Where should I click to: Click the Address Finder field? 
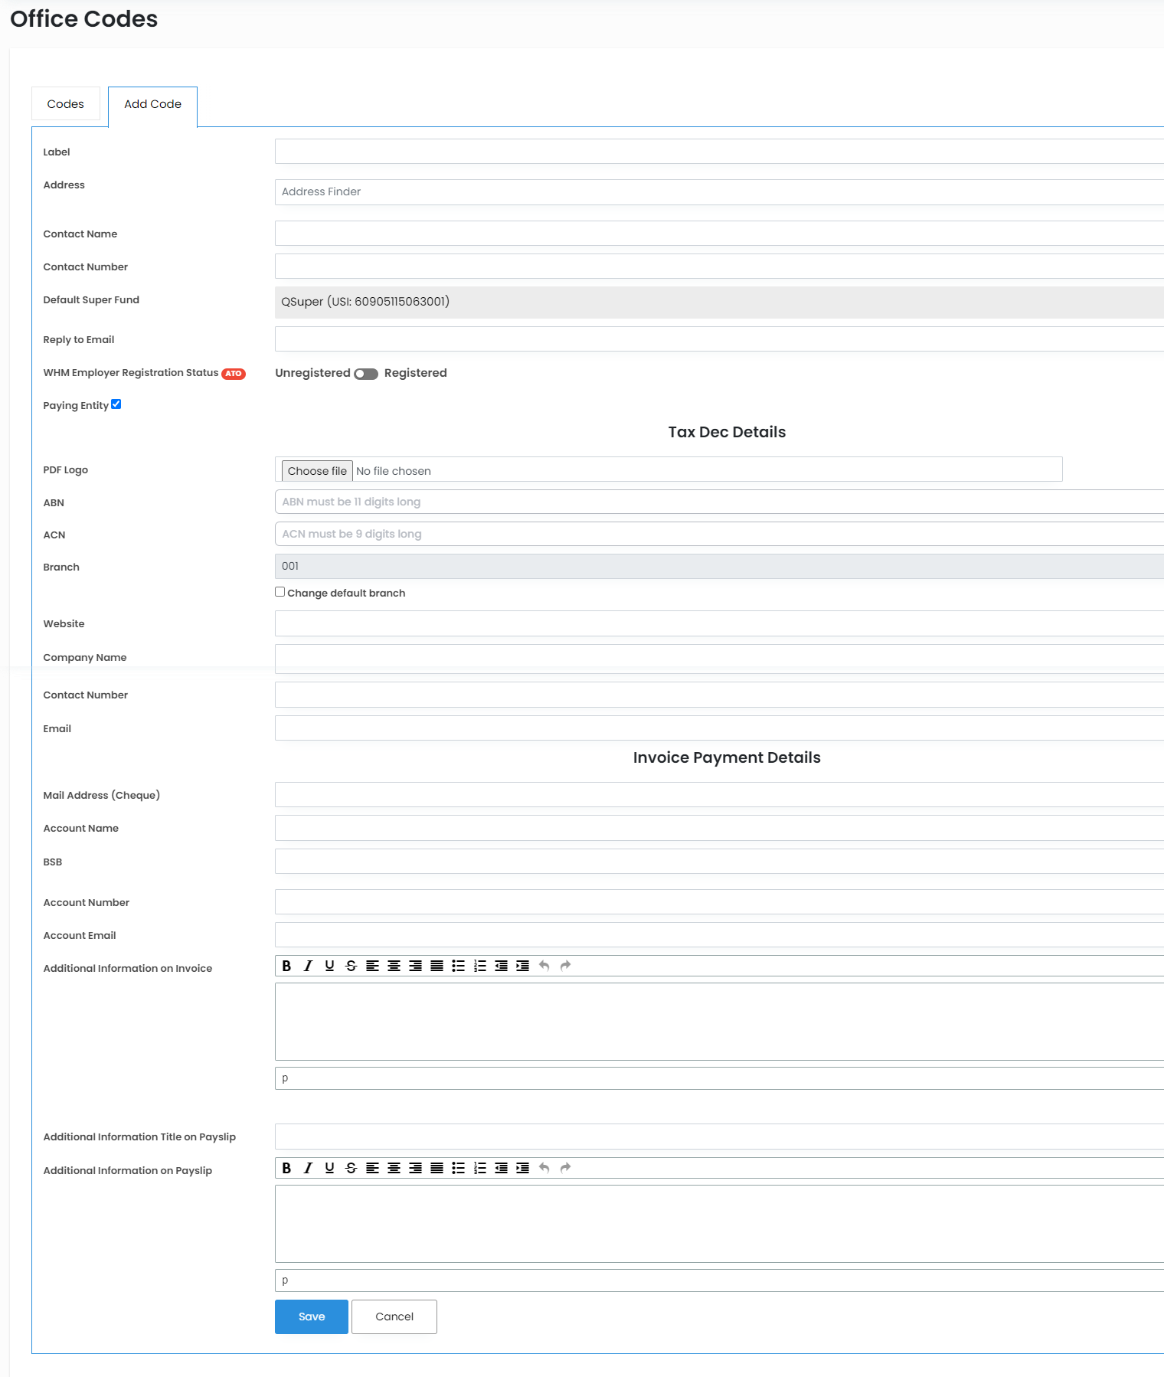[x=718, y=192]
